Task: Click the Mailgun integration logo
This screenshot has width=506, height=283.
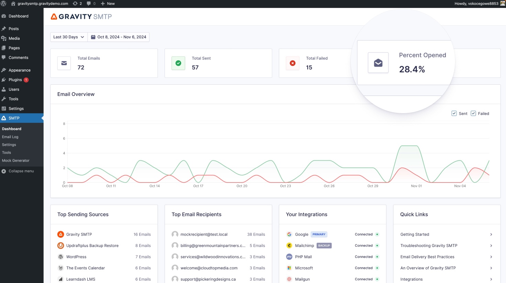Action: 289,279
